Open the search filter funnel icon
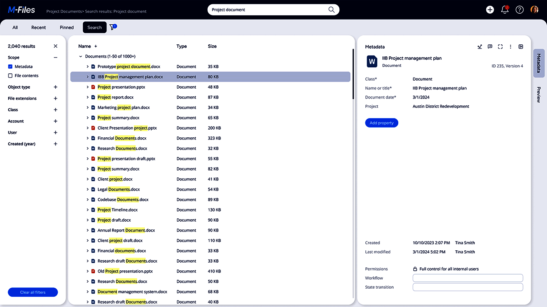The width and height of the screenshot is (547, 307). coord(112,27)
